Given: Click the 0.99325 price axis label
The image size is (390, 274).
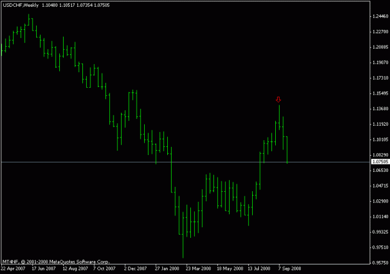Looking at the screenshot, I should (380, 232).
